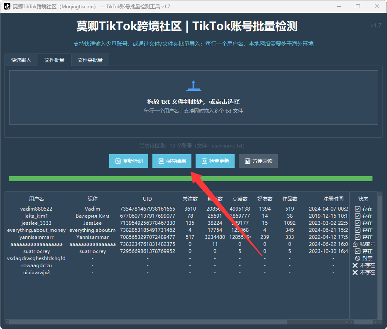Click the 不存在 X icon for rowaagdclzu
Screen dimensions: 387x329
click(x=355, y=265)
